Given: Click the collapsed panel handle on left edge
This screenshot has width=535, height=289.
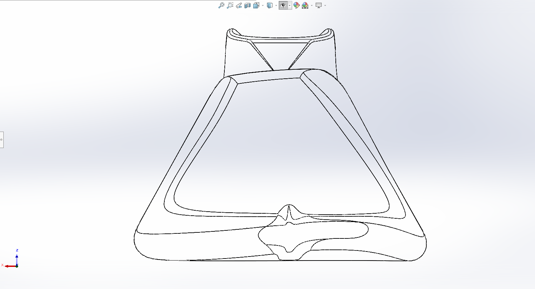Looking at the screenshot, I should tap(1, 140).
